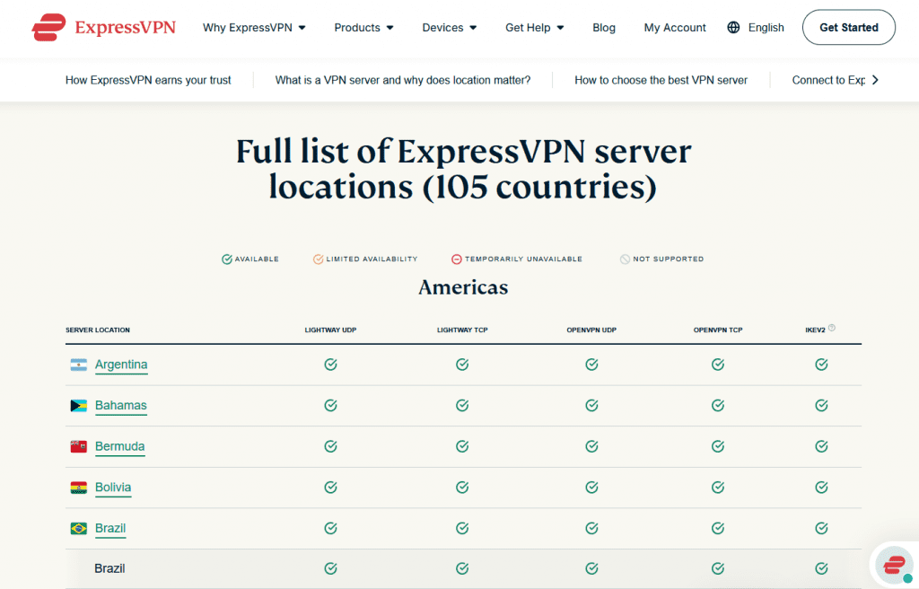Click the Bermuda flag icon
Viewport: 919px width, 589px height.
pyautogui.click(x=79, y=446)
